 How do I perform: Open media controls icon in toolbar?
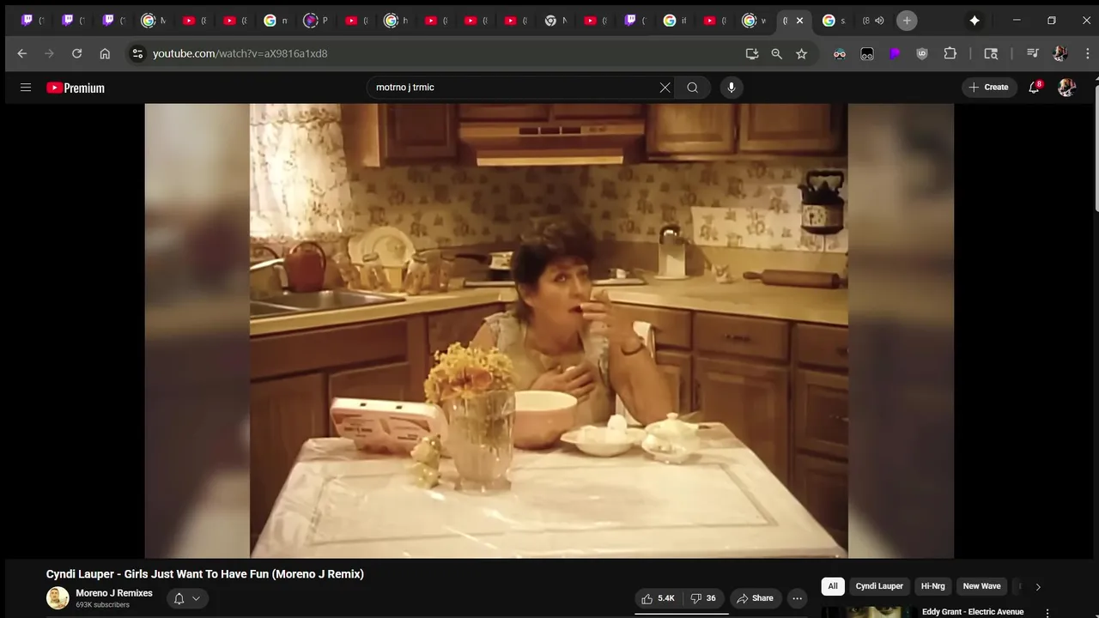[x=1033, y=53]
